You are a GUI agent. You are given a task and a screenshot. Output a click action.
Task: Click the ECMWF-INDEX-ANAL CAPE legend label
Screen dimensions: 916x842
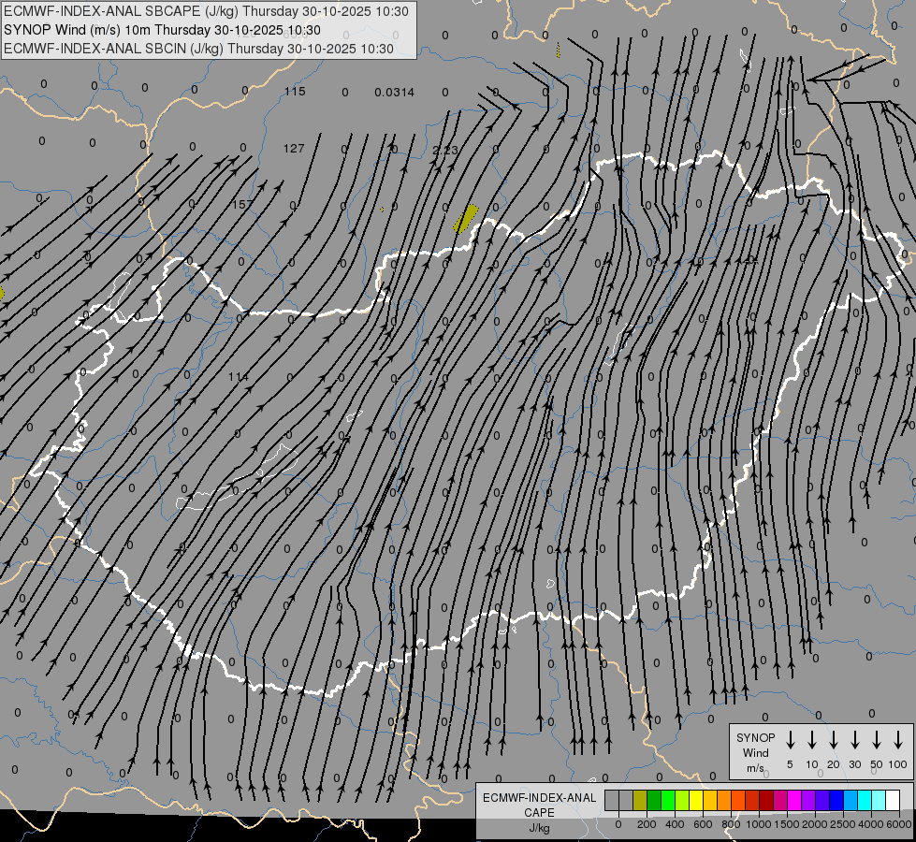coord(539,805)
